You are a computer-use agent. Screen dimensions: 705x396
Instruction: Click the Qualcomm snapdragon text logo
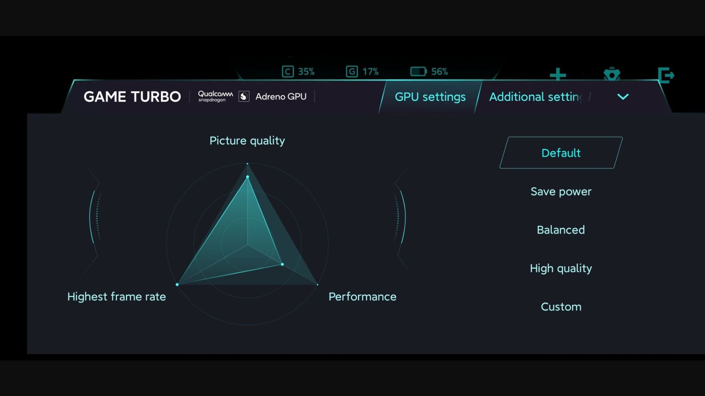point(216,97)
